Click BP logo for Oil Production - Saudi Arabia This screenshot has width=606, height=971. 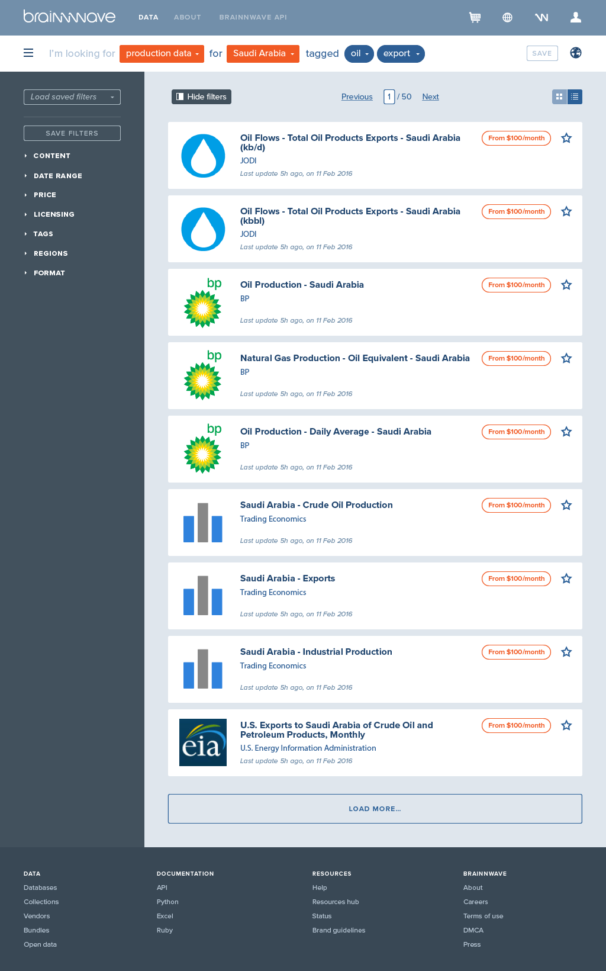203,303
